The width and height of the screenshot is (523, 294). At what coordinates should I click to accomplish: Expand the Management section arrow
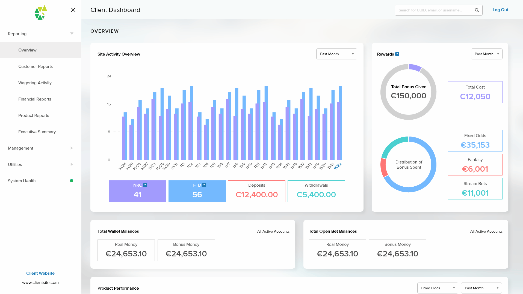(x=72, y=148)
